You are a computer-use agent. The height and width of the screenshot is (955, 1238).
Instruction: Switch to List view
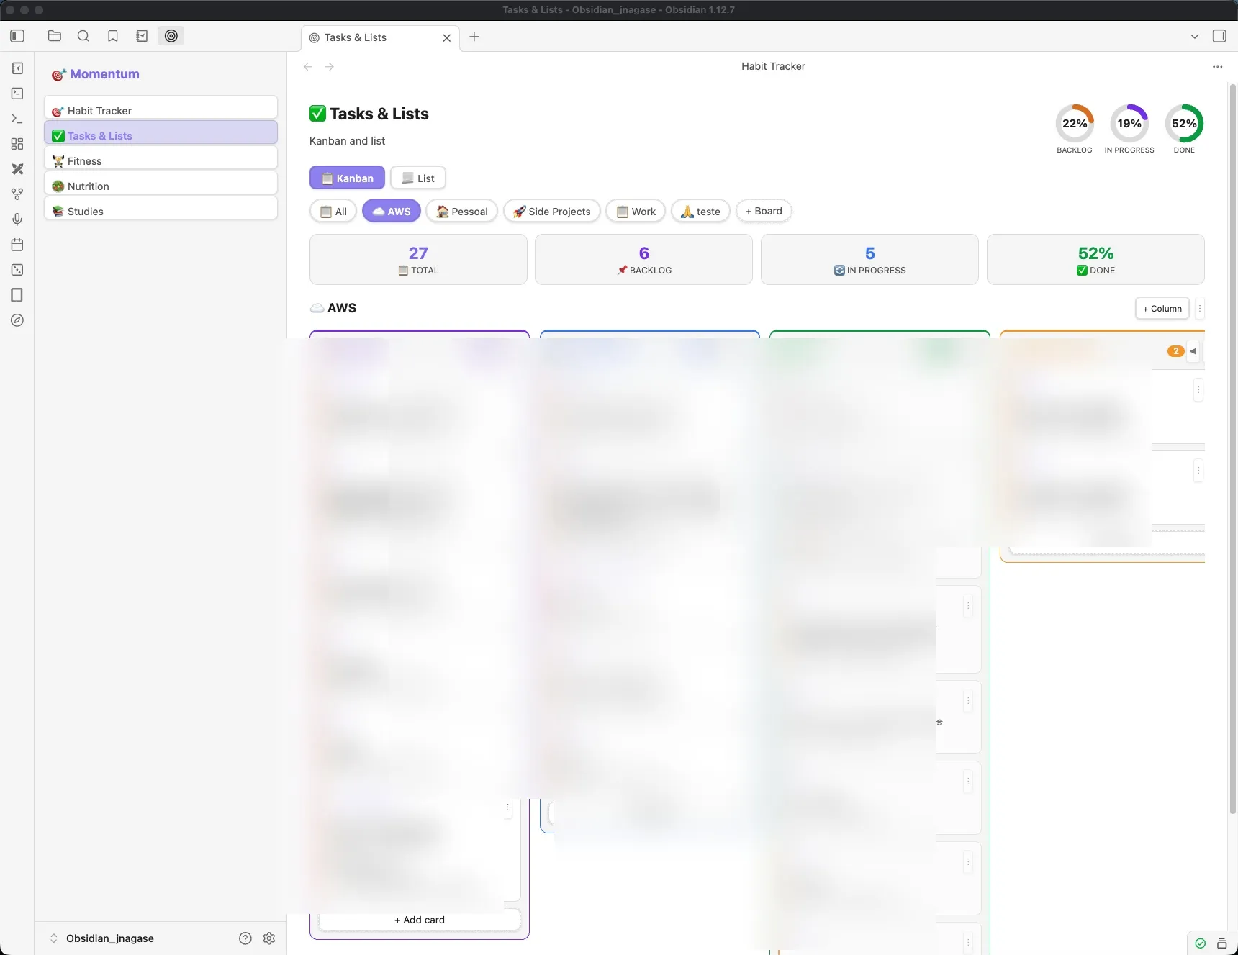pyautogui.click(x=418, y=178)
